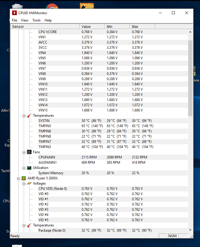The height and width of the screenshot is (247, 200).
Task: Select the VIN8 row
Action: (113, 73)
